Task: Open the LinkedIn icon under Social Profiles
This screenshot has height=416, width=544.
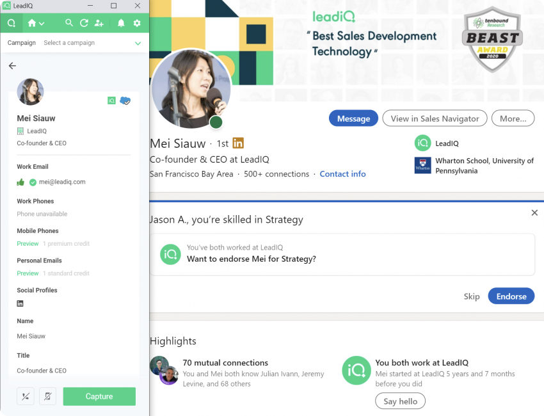Action: [20, 303]
